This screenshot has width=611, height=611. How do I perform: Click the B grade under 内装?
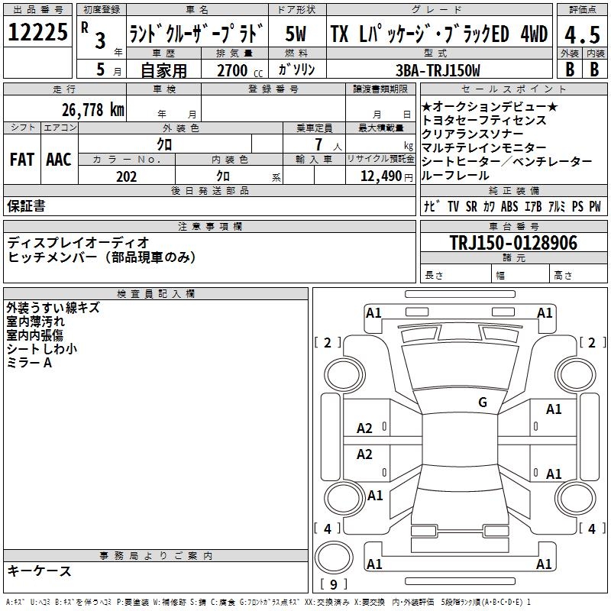[x=594, y=69]
